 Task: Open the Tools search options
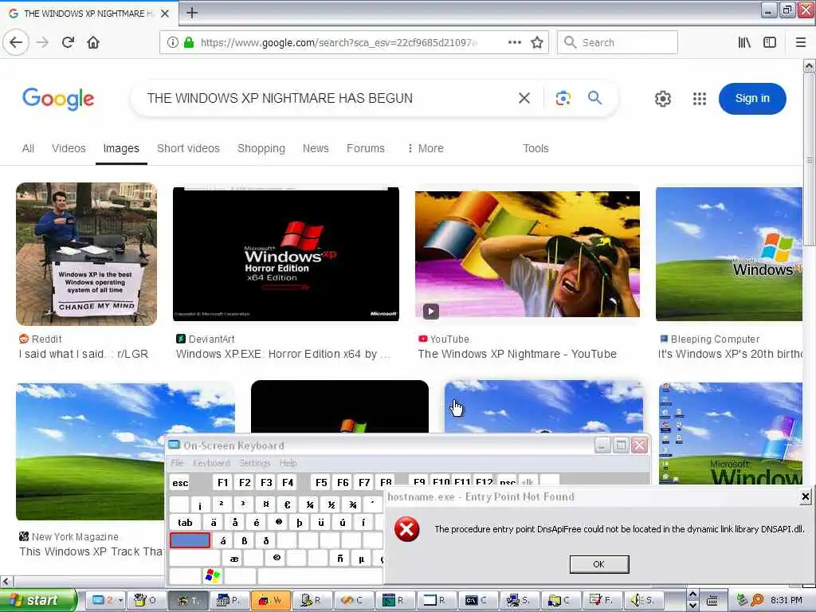[x=535, y=148]
